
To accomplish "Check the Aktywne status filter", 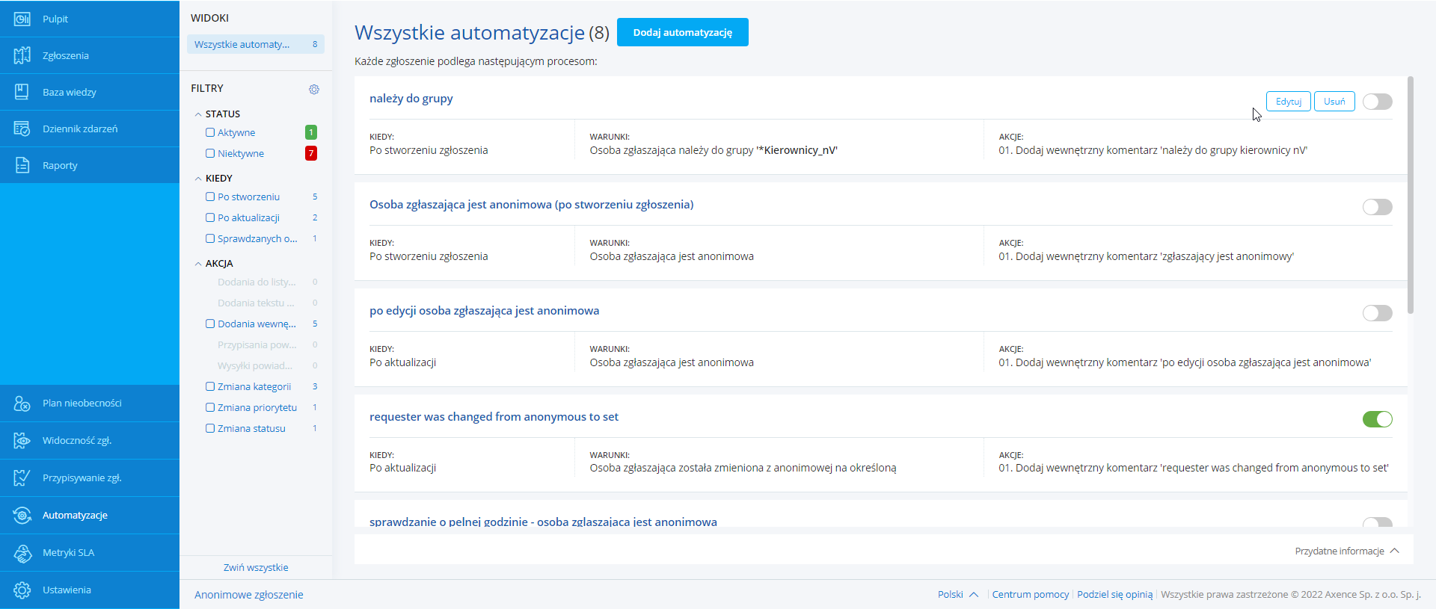I will click(210, 132).
